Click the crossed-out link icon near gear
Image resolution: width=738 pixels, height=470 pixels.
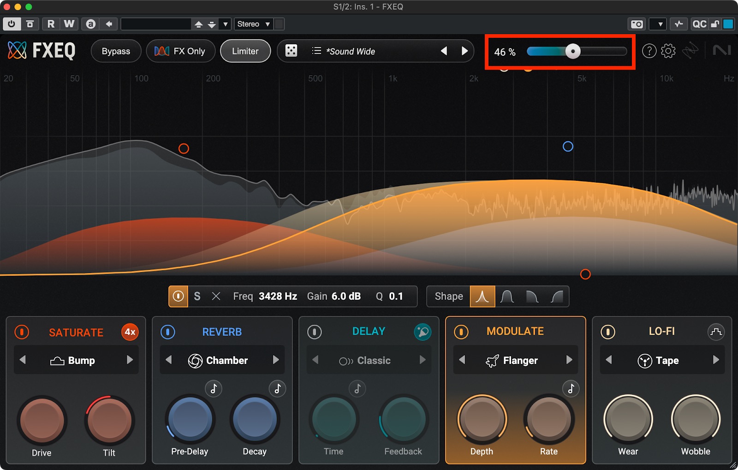[x=690, y=50]
